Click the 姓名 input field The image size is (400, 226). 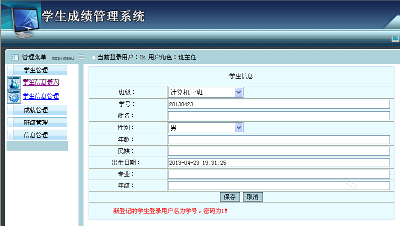point(279,116)
